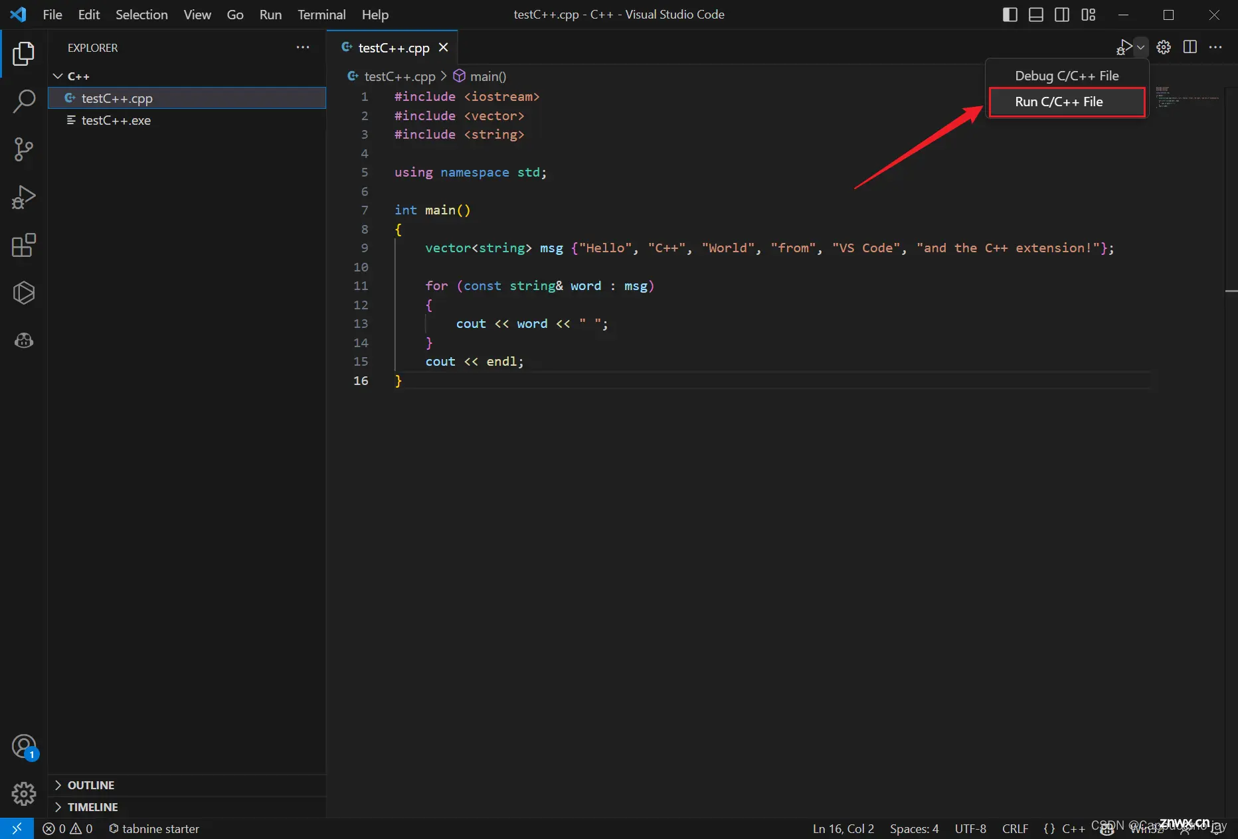
Task: Choose Run C/C++ File
Action: click(x=1067, y=102)
